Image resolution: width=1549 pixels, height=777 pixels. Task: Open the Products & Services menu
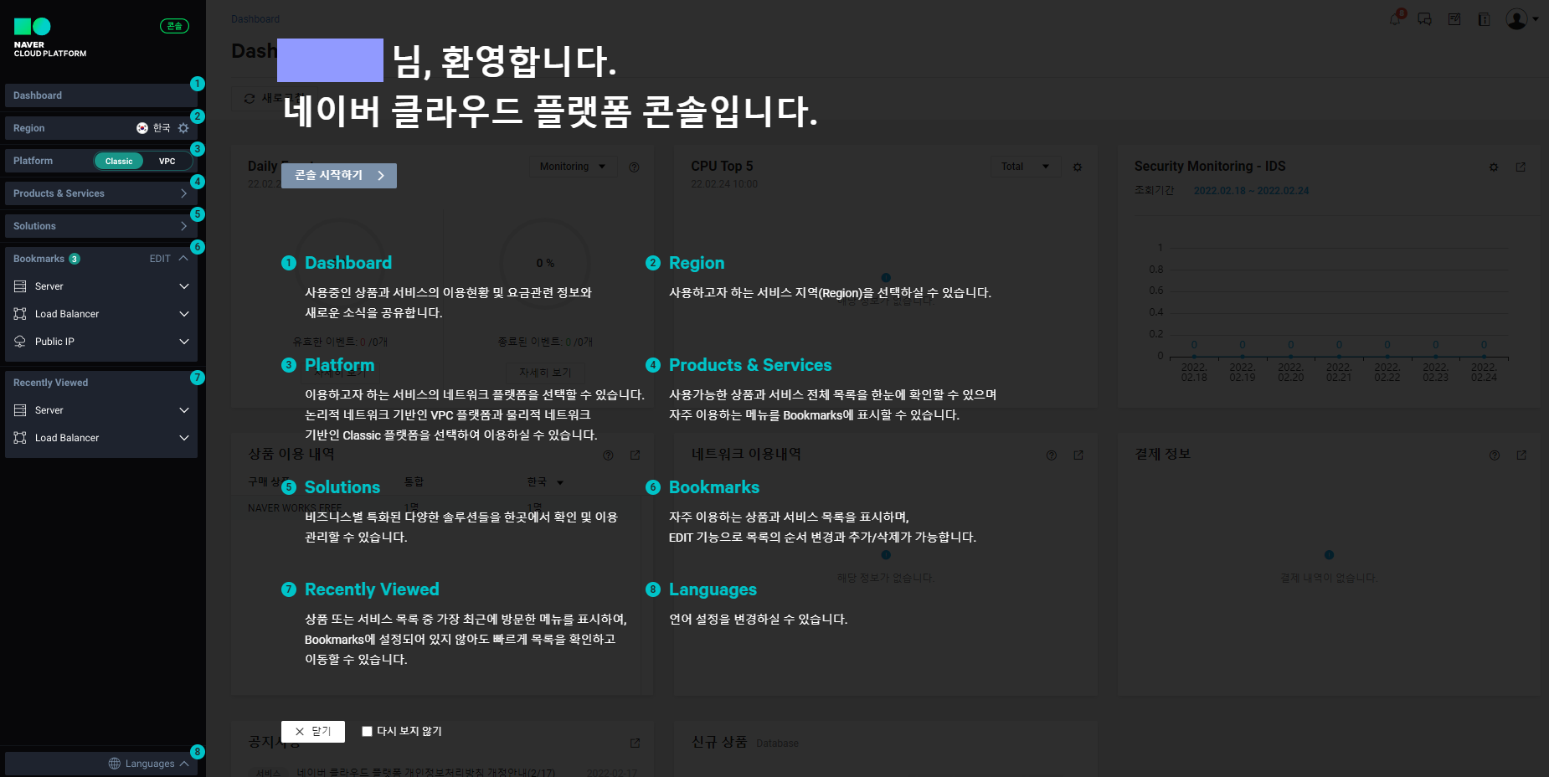(x=101, y=193)
